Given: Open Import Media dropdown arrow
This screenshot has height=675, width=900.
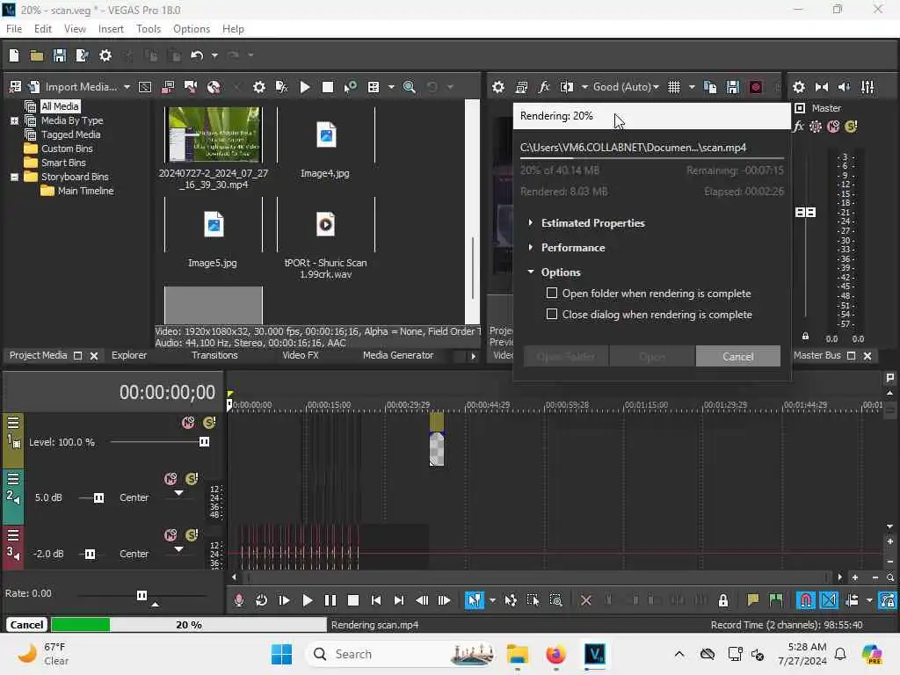Looking at the screenshot, I should 127,87.
